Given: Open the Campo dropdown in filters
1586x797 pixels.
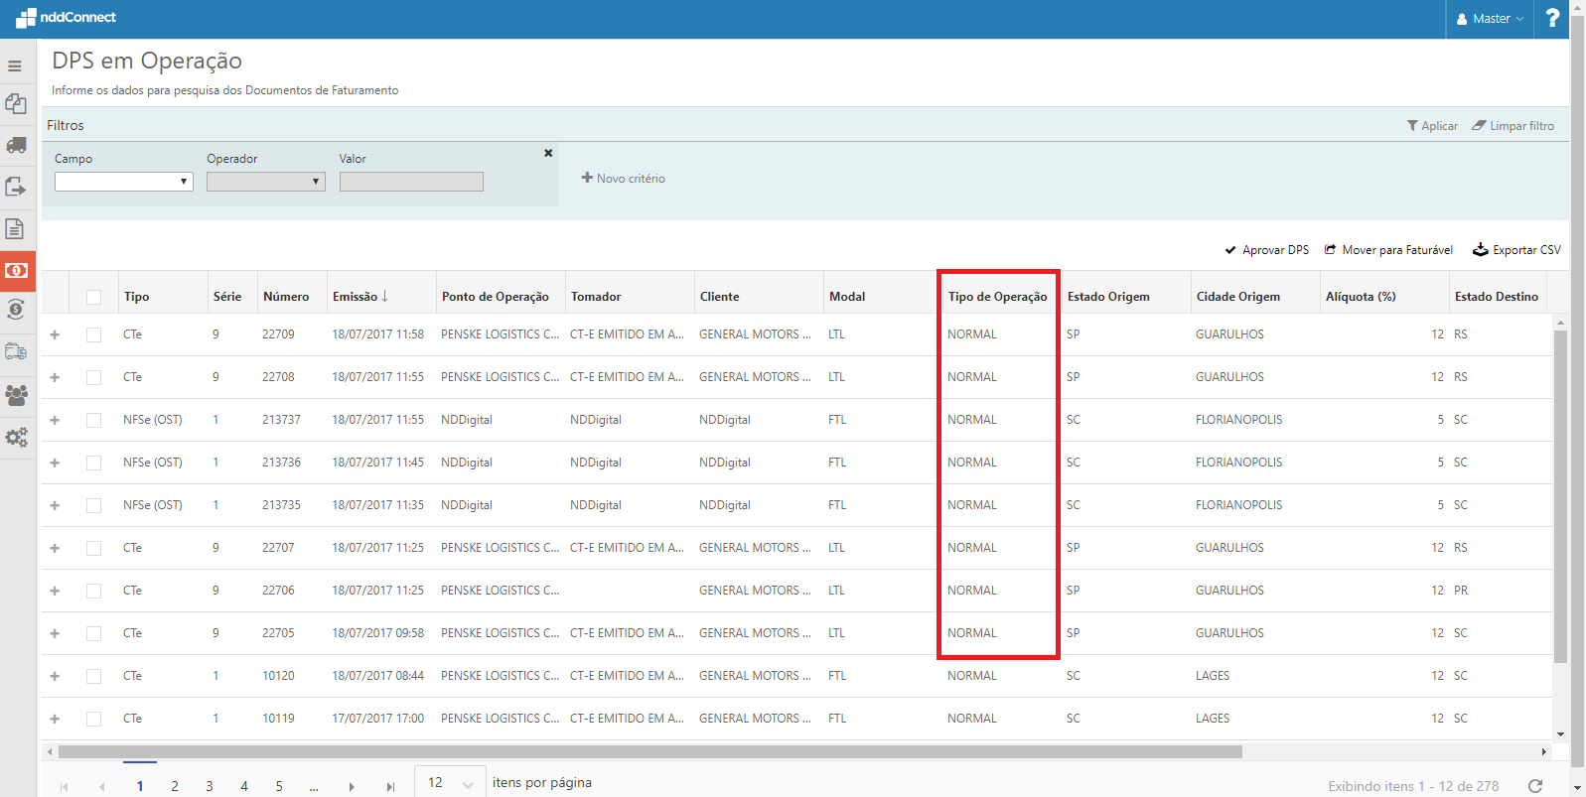Looking at the screenshot, I should [x=123, y=182].
